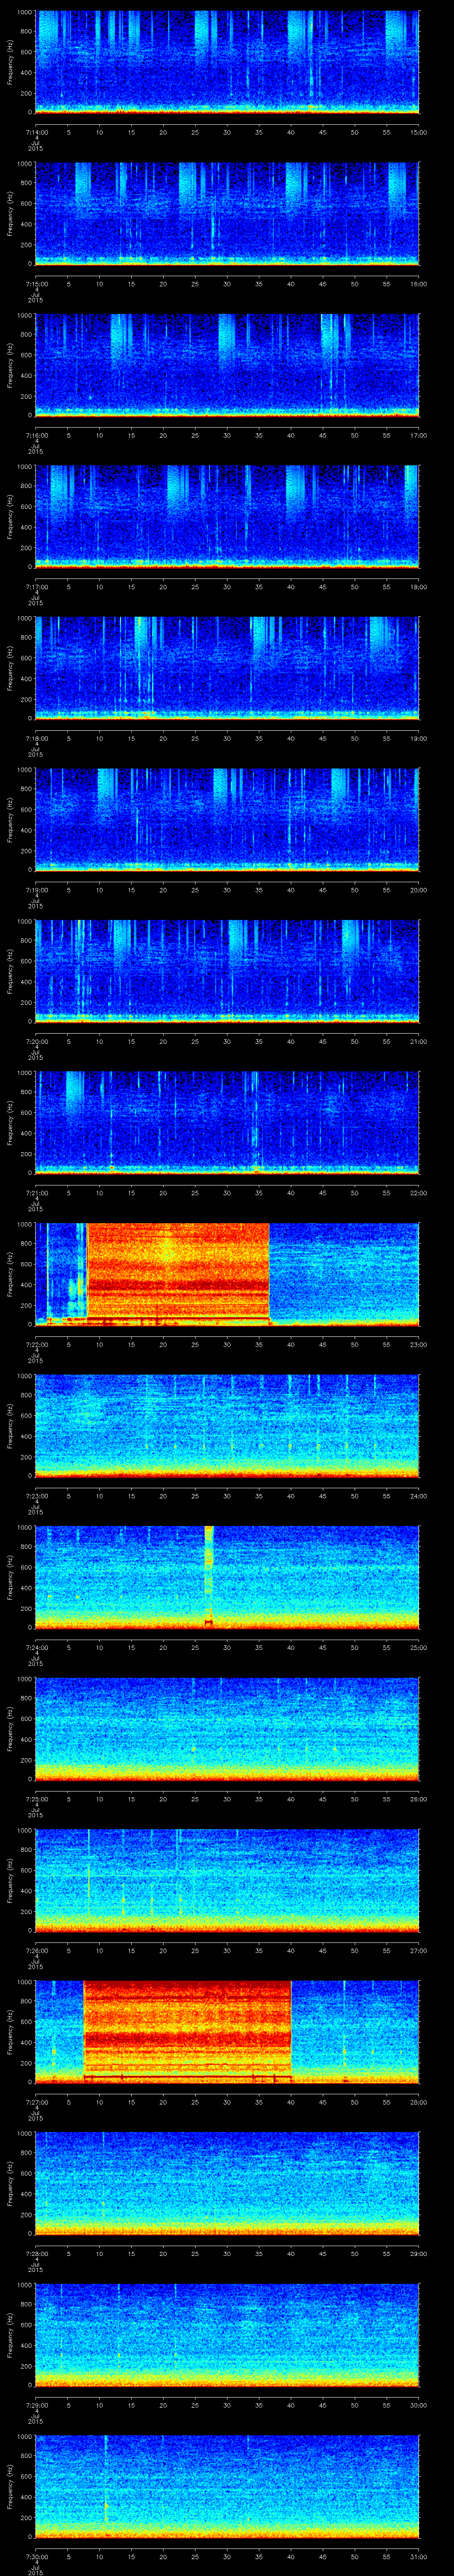
Task: Select the spectrogram panel starting at 7:15:00
Action: click(227, 214)
